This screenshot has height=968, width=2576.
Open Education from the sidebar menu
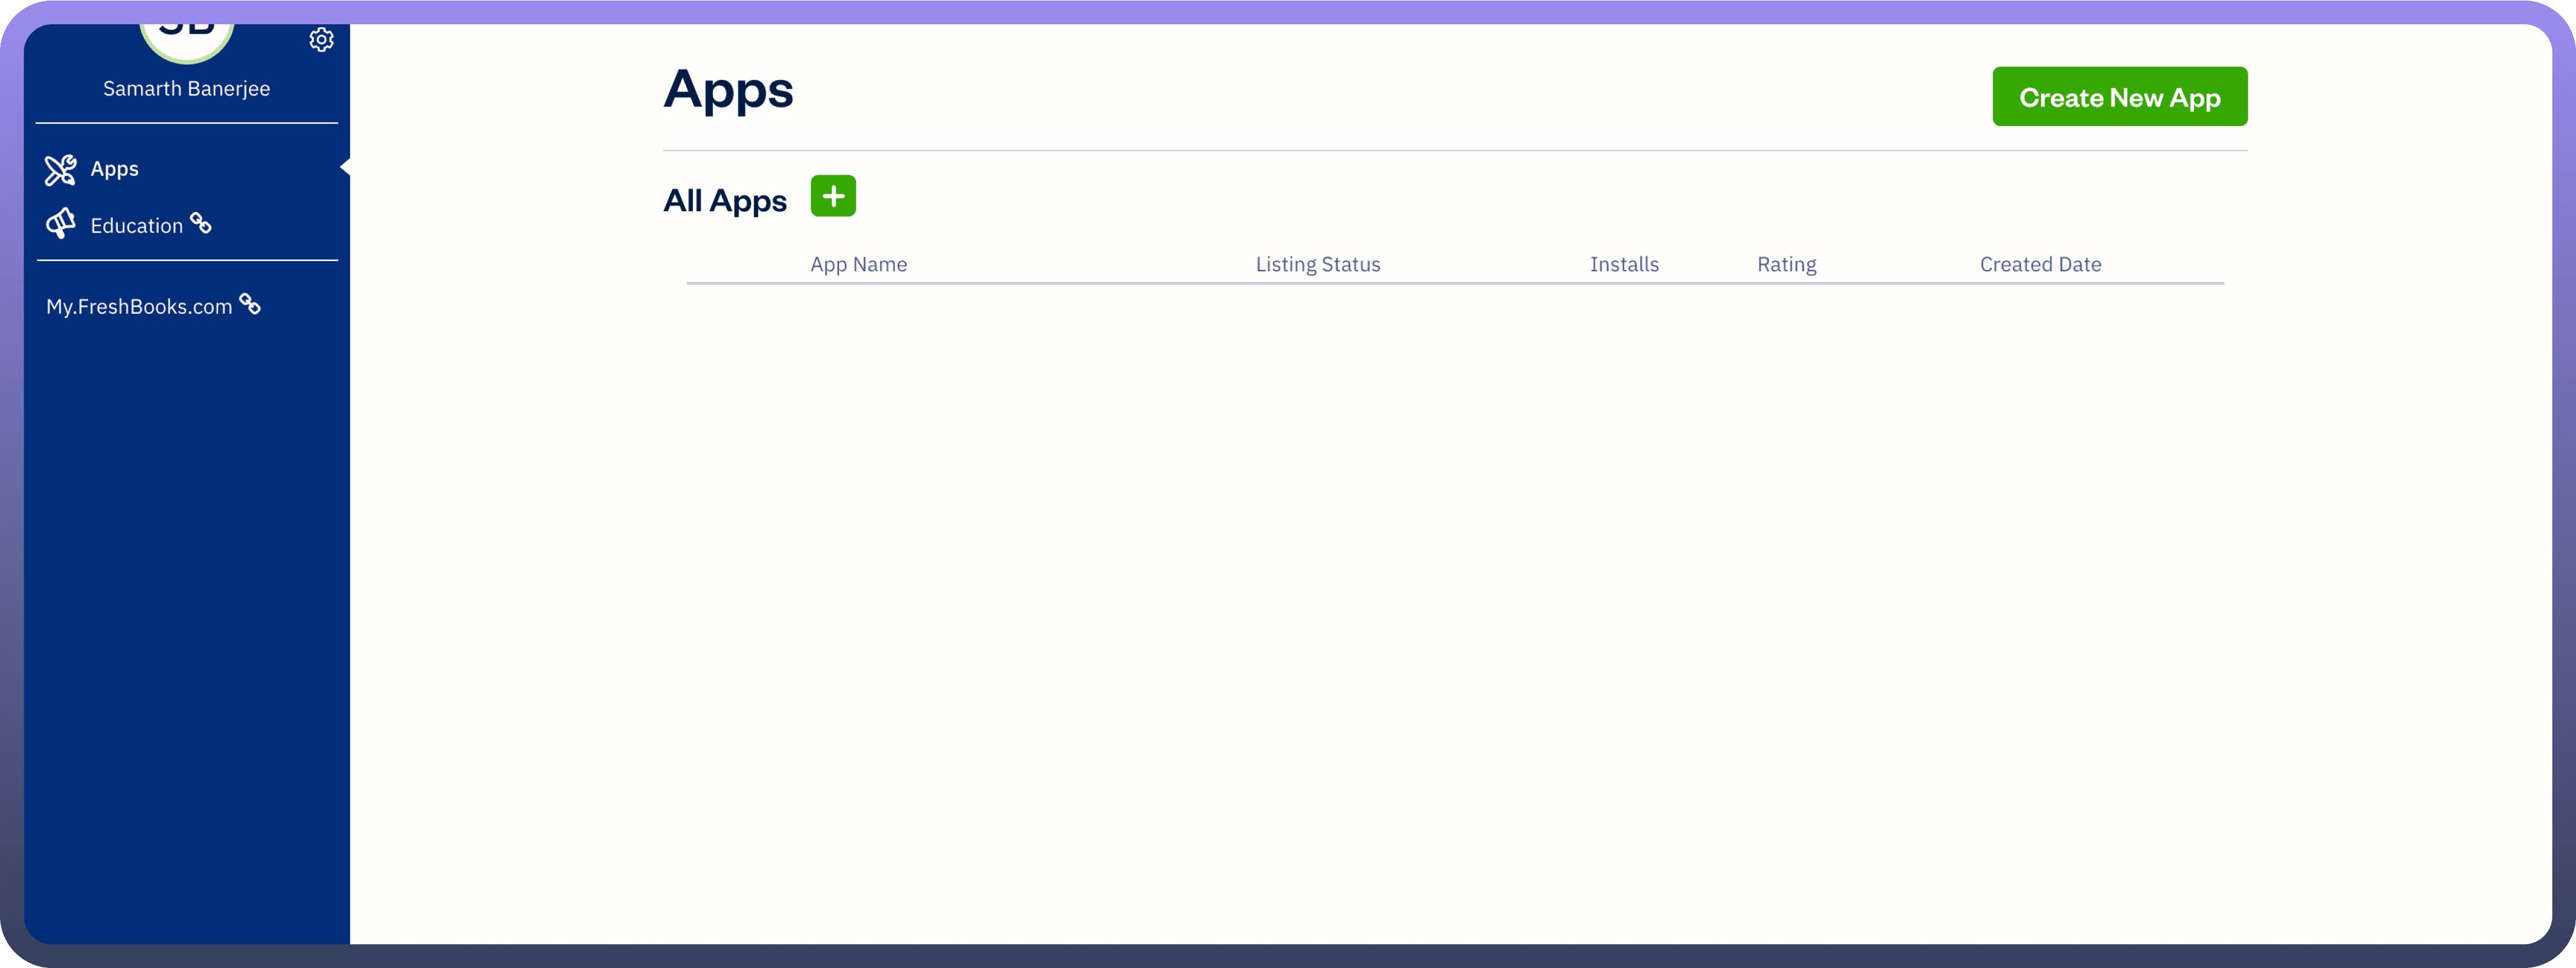coord(136,226)
